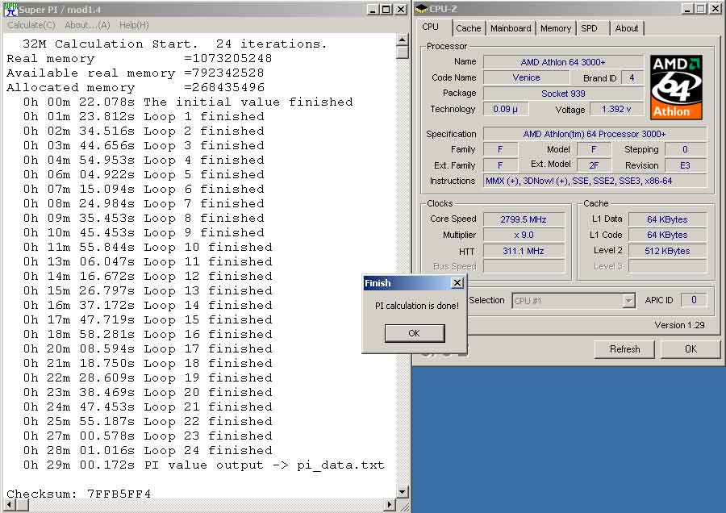Open the Calculate(C) menu in Super PI
The image size is (726, 513).
(31, 25)
